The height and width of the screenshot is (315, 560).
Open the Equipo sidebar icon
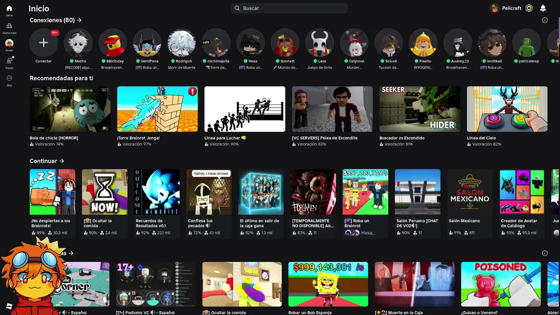pos(9,61)
